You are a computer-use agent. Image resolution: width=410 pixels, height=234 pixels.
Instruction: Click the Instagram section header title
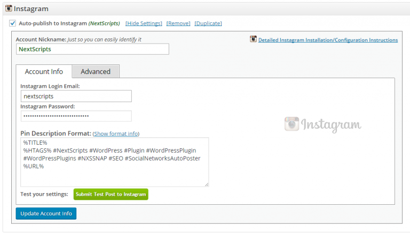click(31, 9)
